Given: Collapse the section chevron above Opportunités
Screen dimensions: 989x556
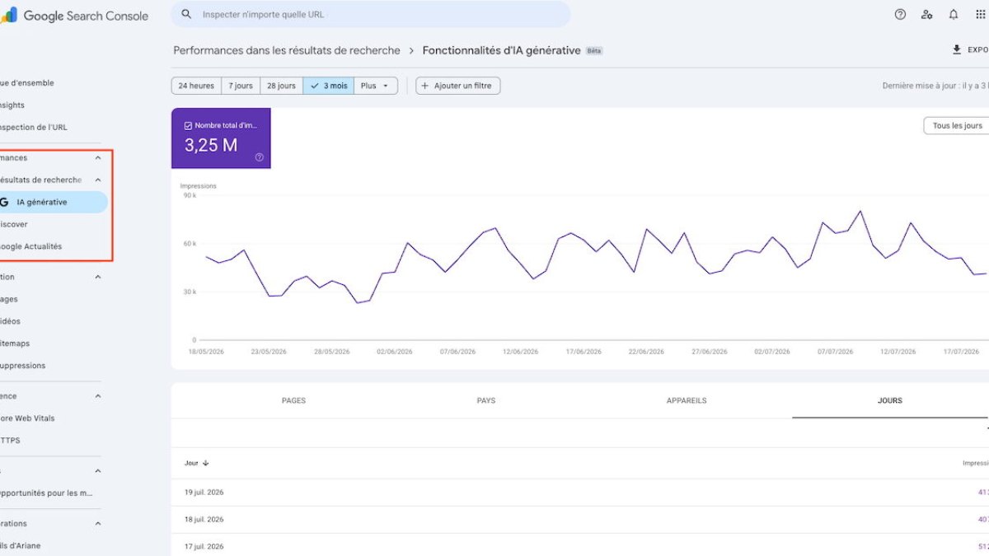Looking at the screenshot, I should [98, 471].
